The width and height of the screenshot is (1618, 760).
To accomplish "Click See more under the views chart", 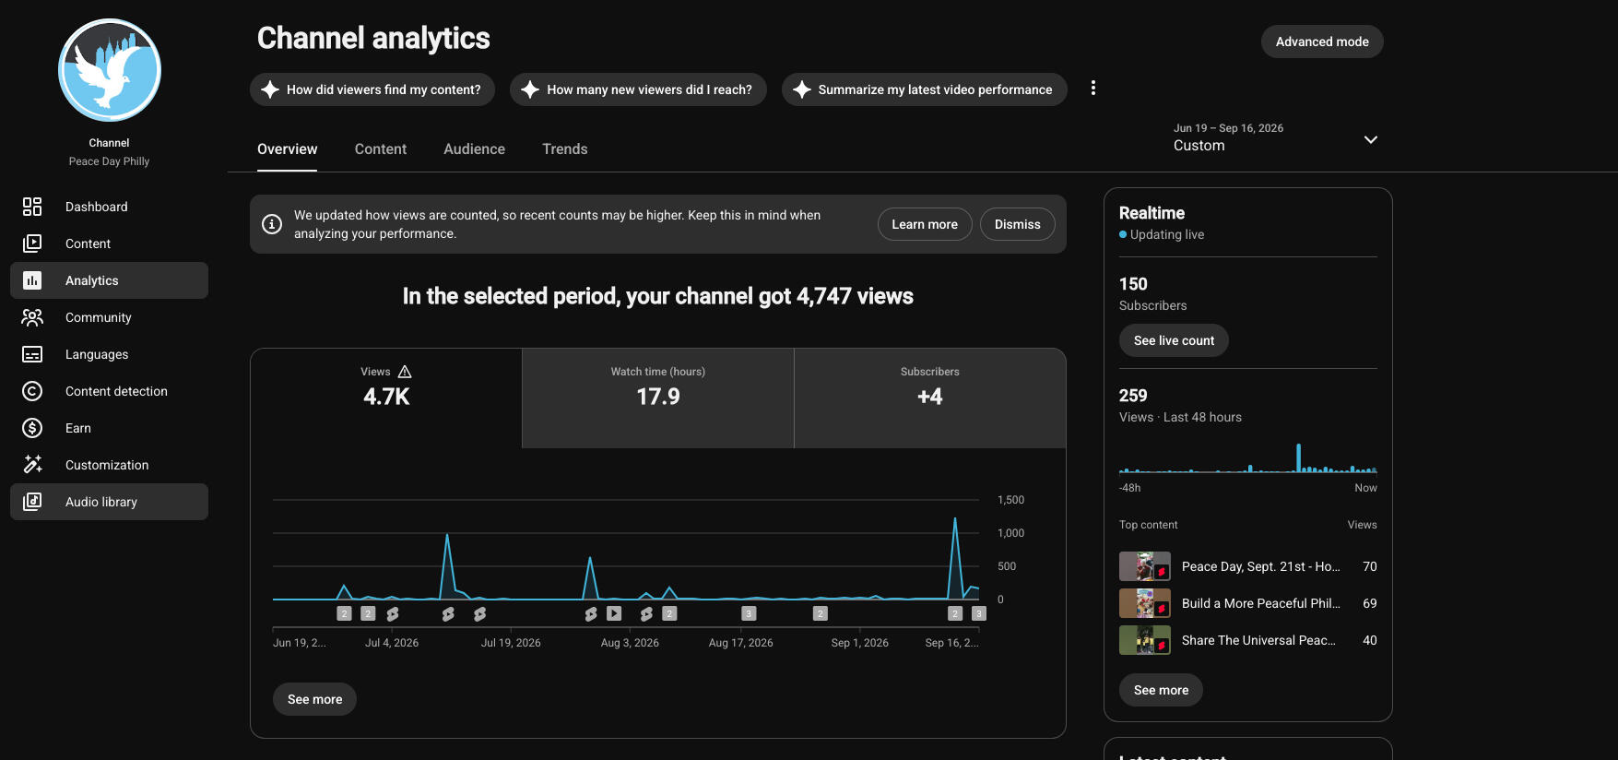I will coord(314,699).
